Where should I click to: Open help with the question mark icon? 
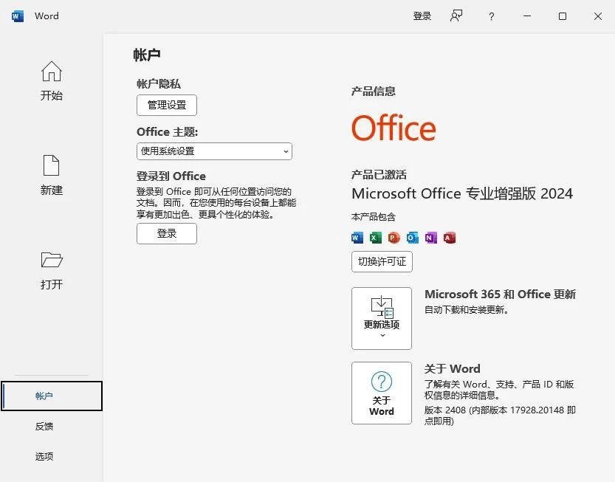tap(491, 16)
